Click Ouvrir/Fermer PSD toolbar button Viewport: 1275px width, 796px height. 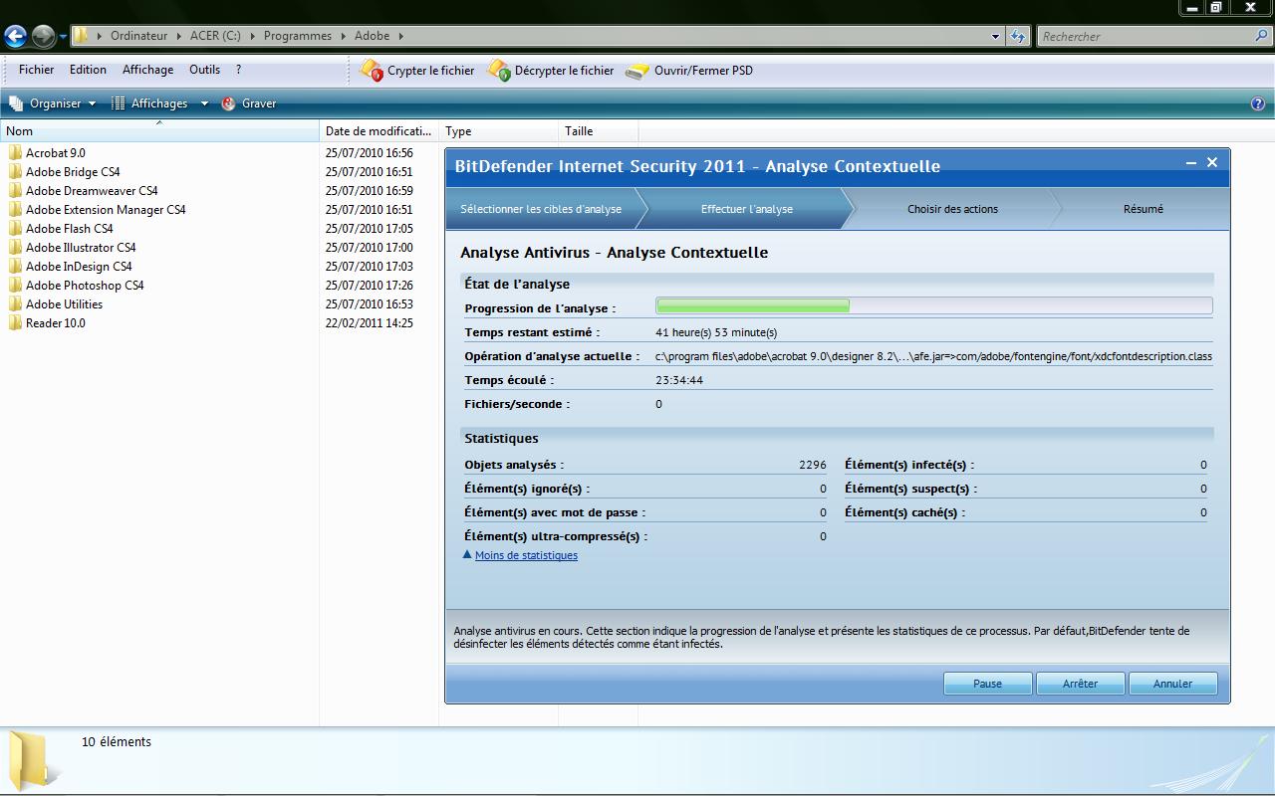click(x=689, y=71)
